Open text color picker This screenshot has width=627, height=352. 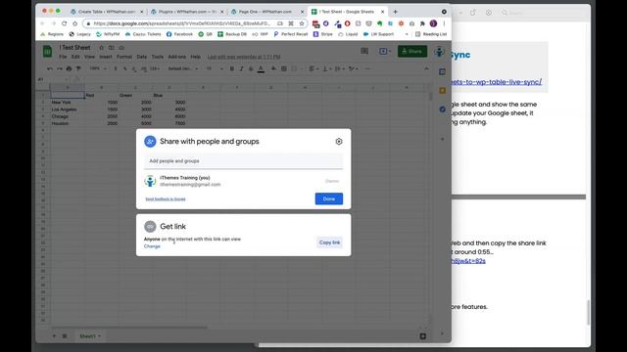(x=261, y=68)
